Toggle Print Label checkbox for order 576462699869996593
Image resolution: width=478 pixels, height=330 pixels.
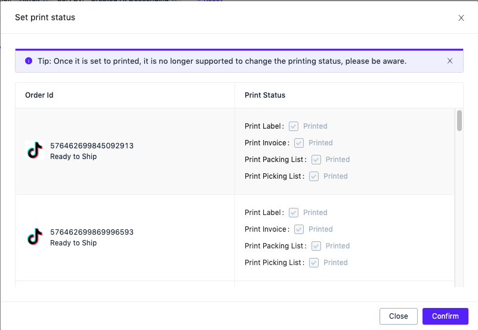293,213
